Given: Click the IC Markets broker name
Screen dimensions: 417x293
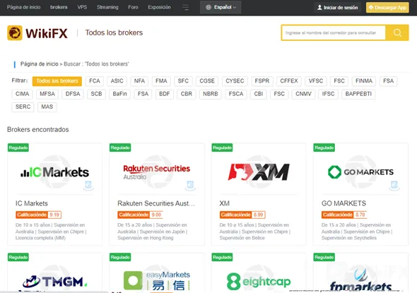Looking at the screenshot, I should tap(32, 203).
